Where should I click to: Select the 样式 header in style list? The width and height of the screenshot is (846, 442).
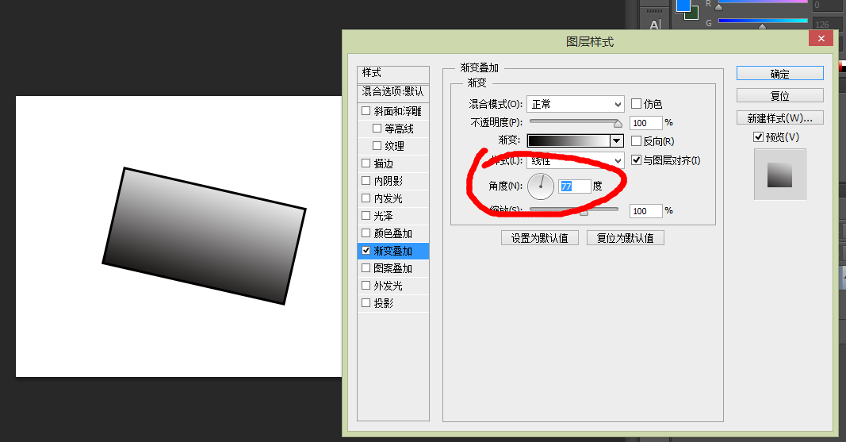[x=393, y=73]
